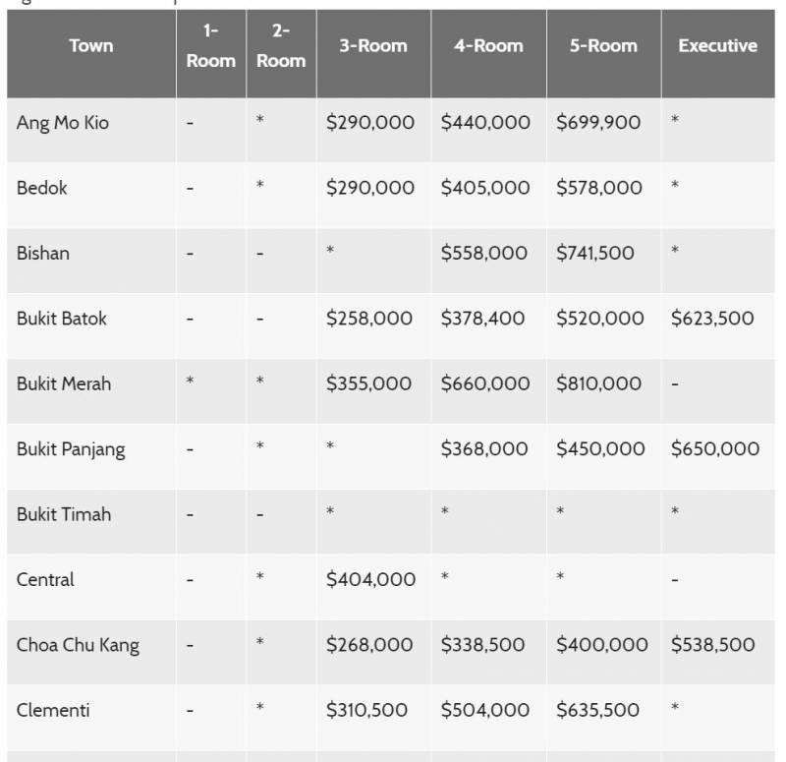Click Clementi 5-Room price $635,500
Image resolution: width=786 pixels, height=762 pixels.
tap(598, 710)
